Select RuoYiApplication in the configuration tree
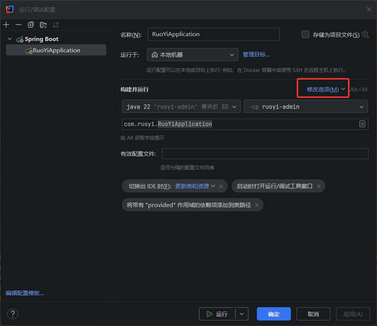The height and width of the screenshot is (326, 377). (x=56, y=50)
